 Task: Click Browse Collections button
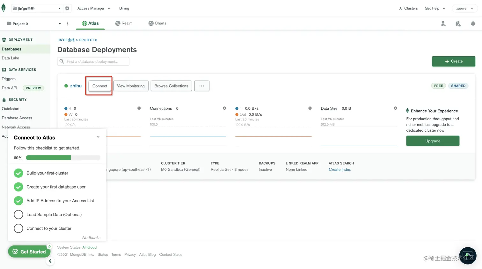(x=171, y=86)
